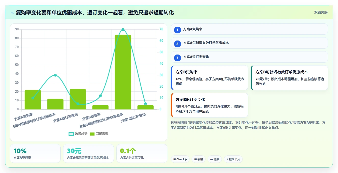Click the lightning icon beside the title

coord(12,12)
